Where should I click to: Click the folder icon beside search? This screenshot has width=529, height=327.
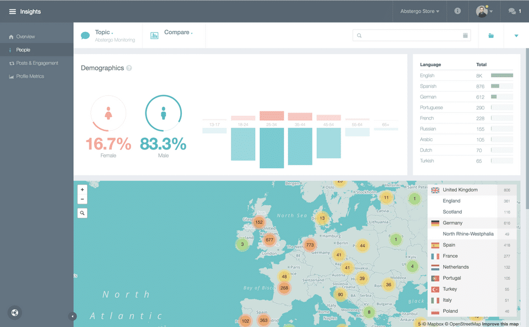(491, 35)
